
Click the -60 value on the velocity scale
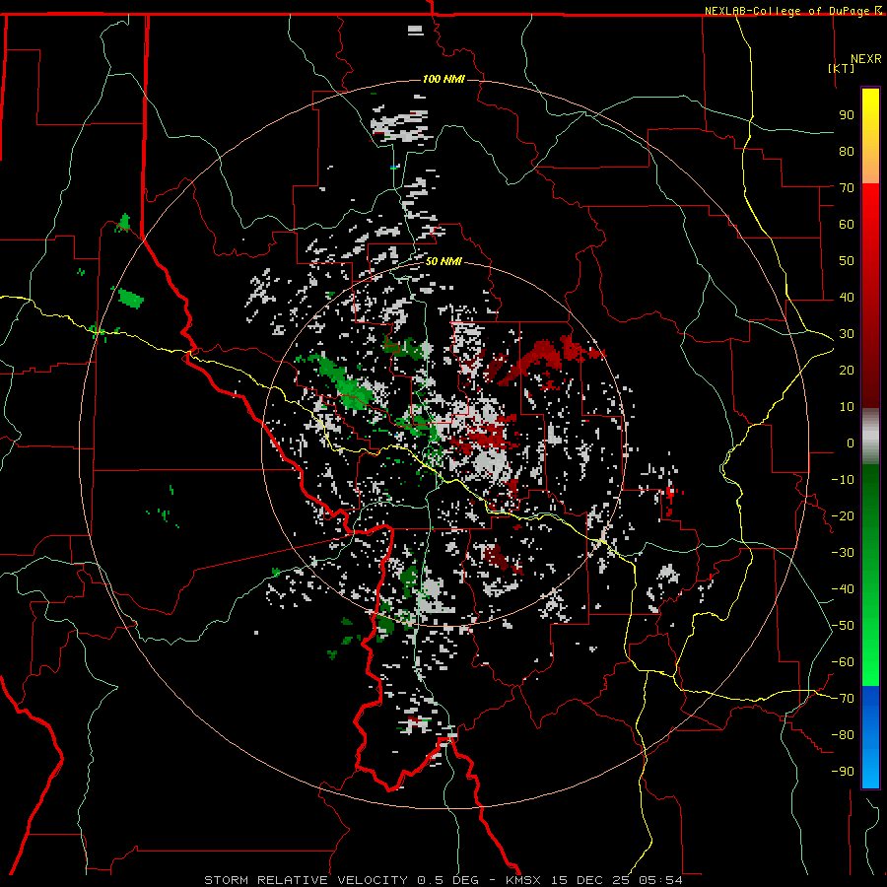(843, 662)
